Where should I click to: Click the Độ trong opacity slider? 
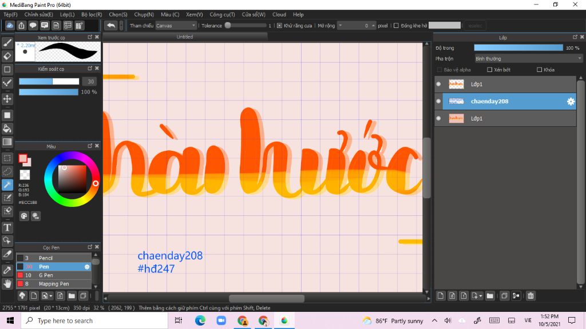(518, 48)
